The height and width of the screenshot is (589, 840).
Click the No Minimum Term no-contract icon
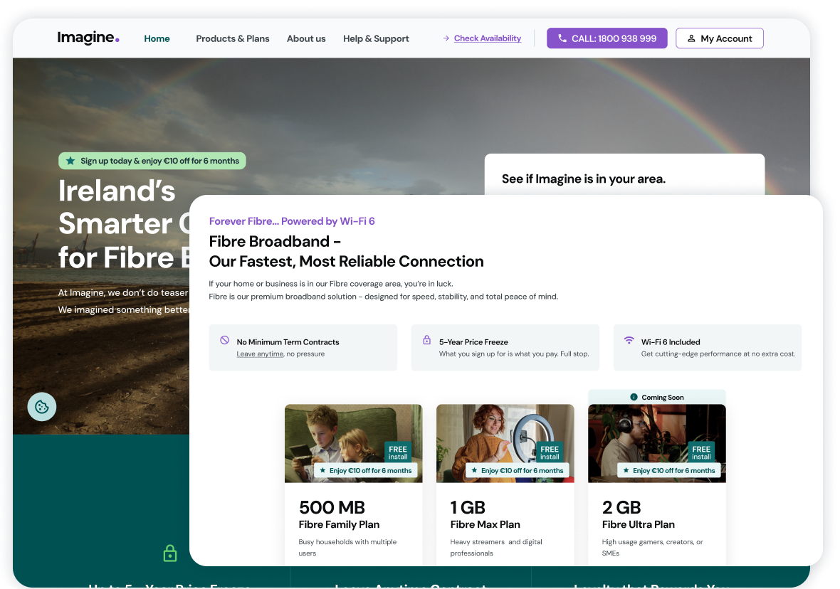click(225, 341)
